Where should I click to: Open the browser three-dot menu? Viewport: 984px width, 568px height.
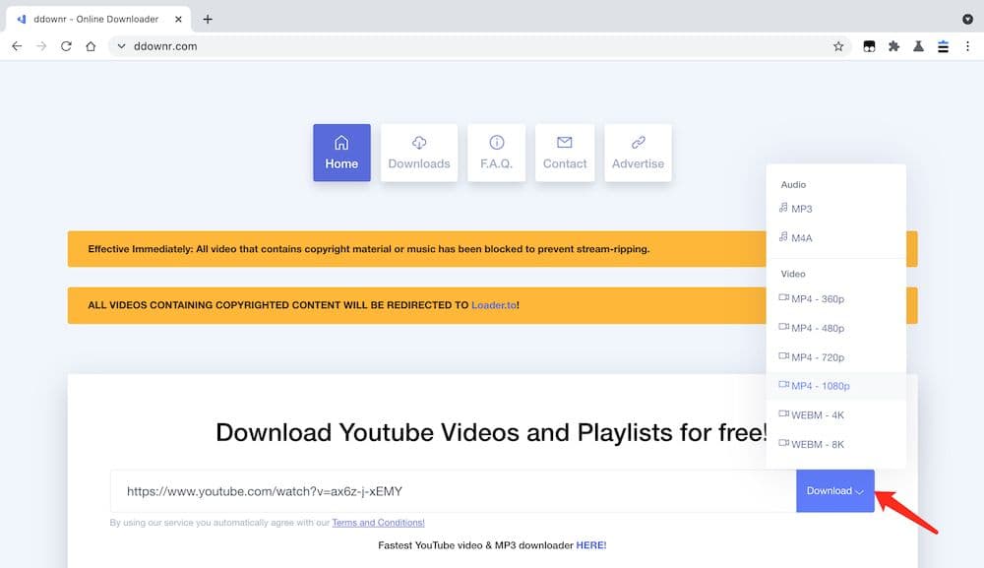pyautogui.click(x=967, y=46)
